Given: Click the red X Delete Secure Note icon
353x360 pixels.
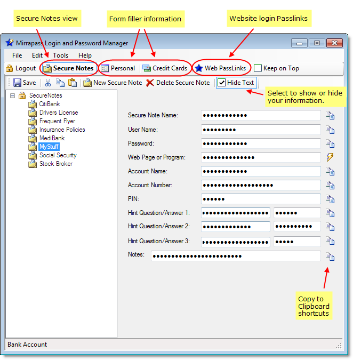Looking at the screenshot, I should (x=150, y=83).
